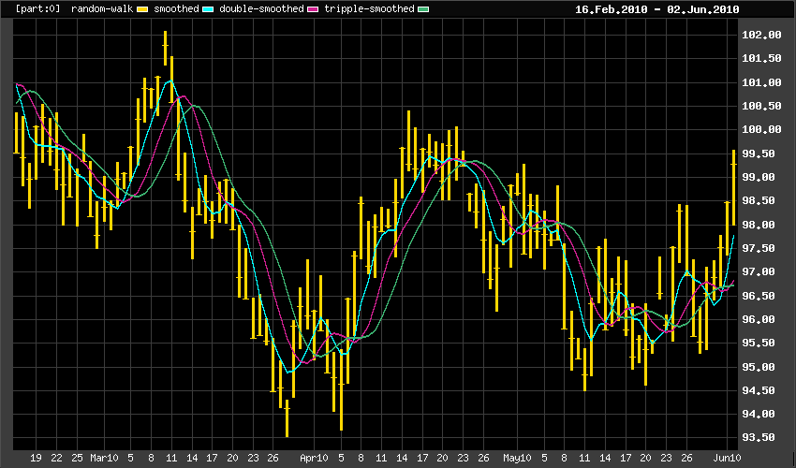Select the "smoothed" legend label next to the yellow swatch
The width and height of the screenshot is (796, 468).
pyautogui.click(x=176, y=9)
